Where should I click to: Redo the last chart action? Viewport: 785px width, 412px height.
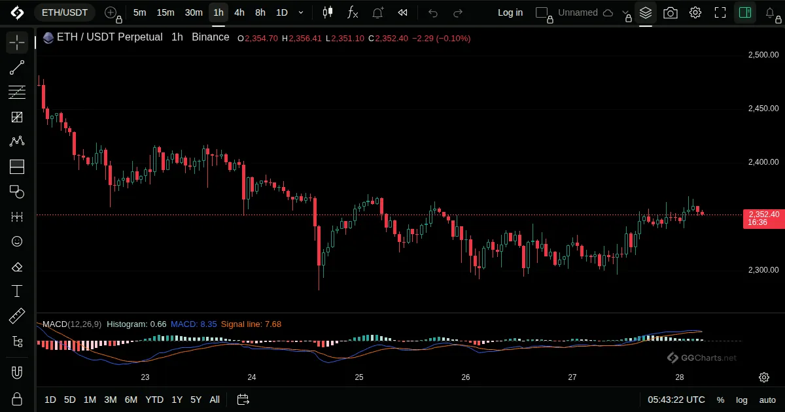coord(458,12)
